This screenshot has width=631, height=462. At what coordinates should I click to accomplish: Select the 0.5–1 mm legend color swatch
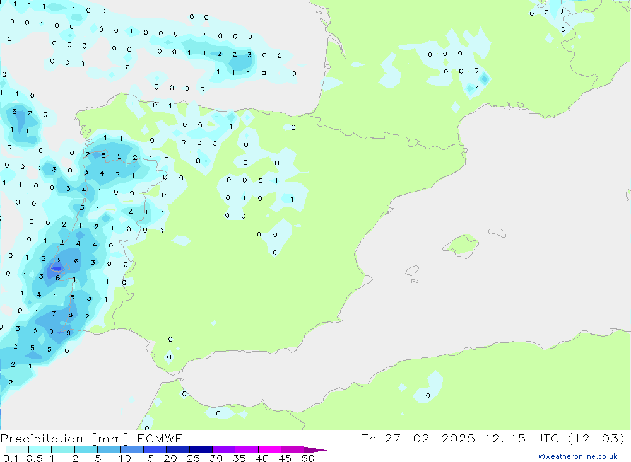coord(40,449)
